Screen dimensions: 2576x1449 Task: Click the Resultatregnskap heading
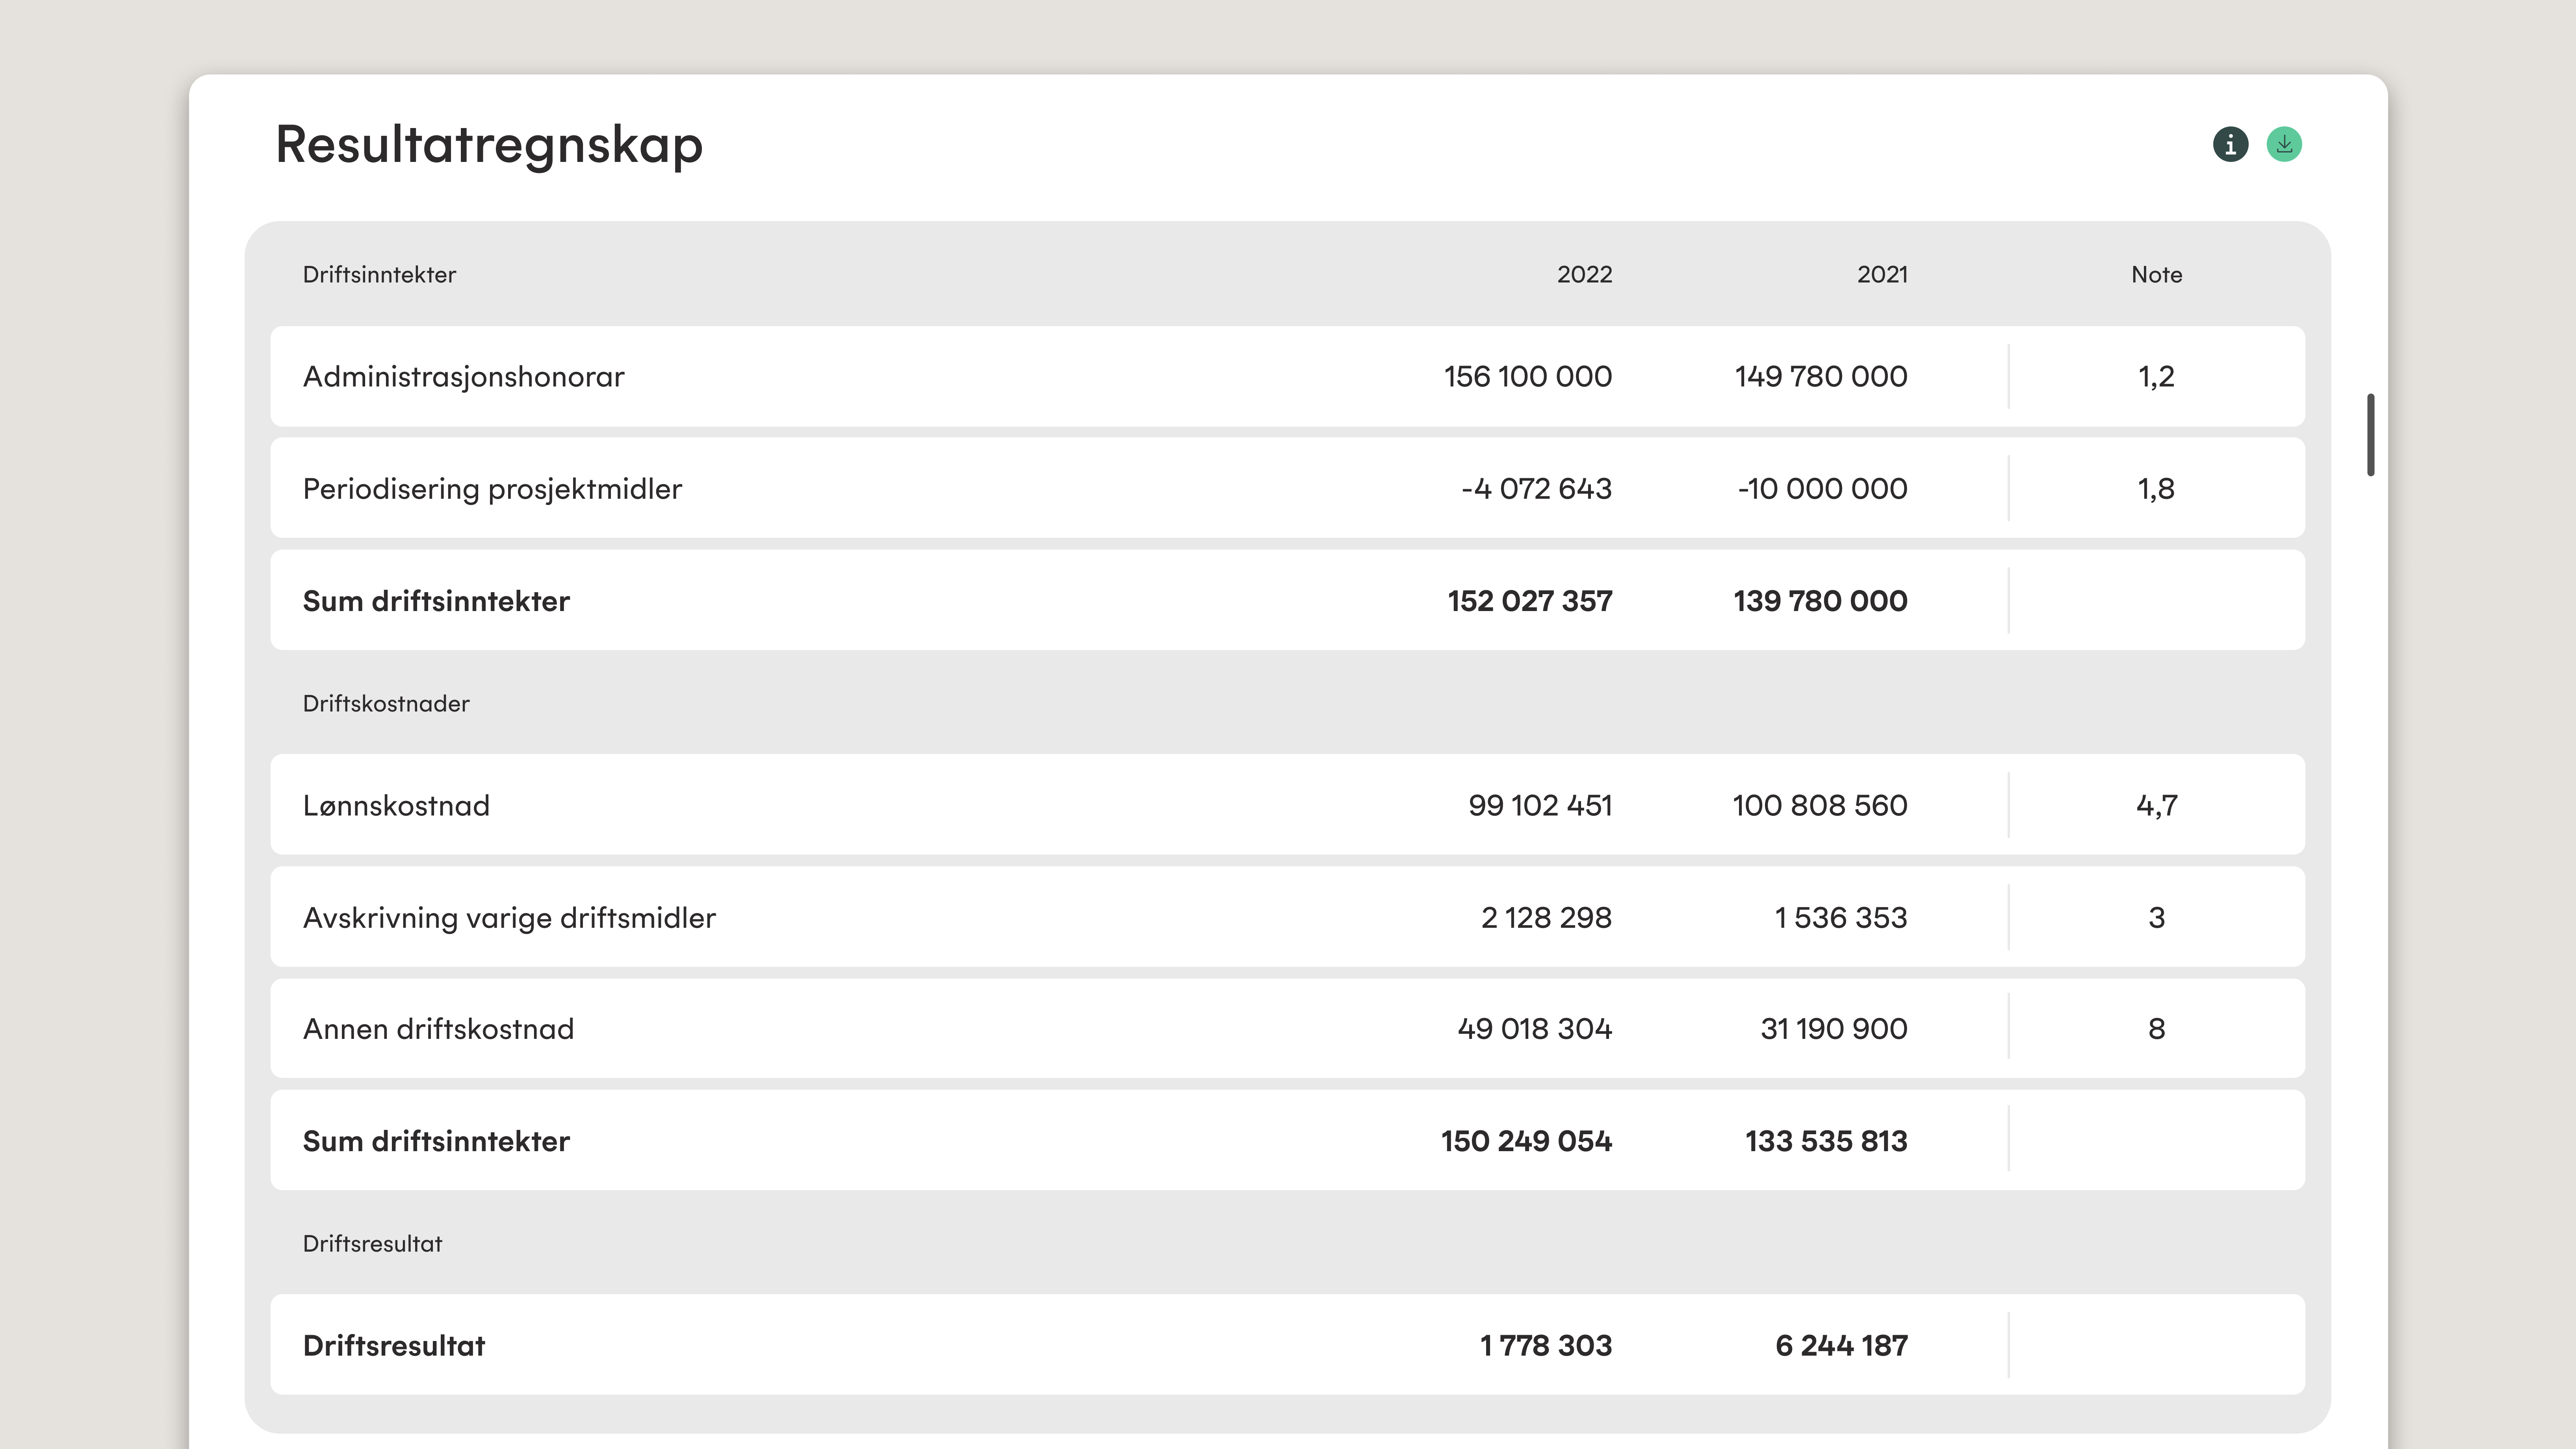click(489, 144)
